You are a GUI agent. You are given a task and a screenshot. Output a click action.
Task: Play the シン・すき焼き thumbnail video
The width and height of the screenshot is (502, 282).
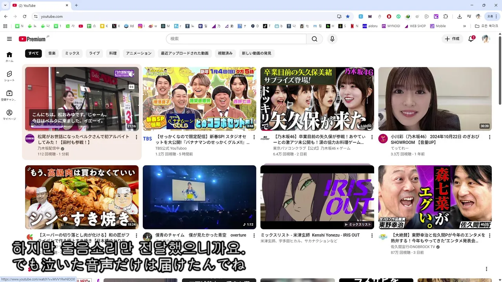pos(82,197)
